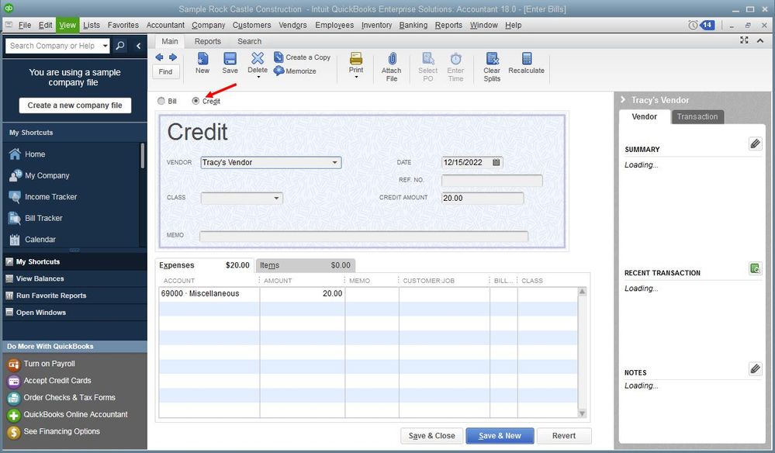Screen dimensions: 775x453
Task: Click expense table scrollbar down arrow
Action: pos(583,413)
